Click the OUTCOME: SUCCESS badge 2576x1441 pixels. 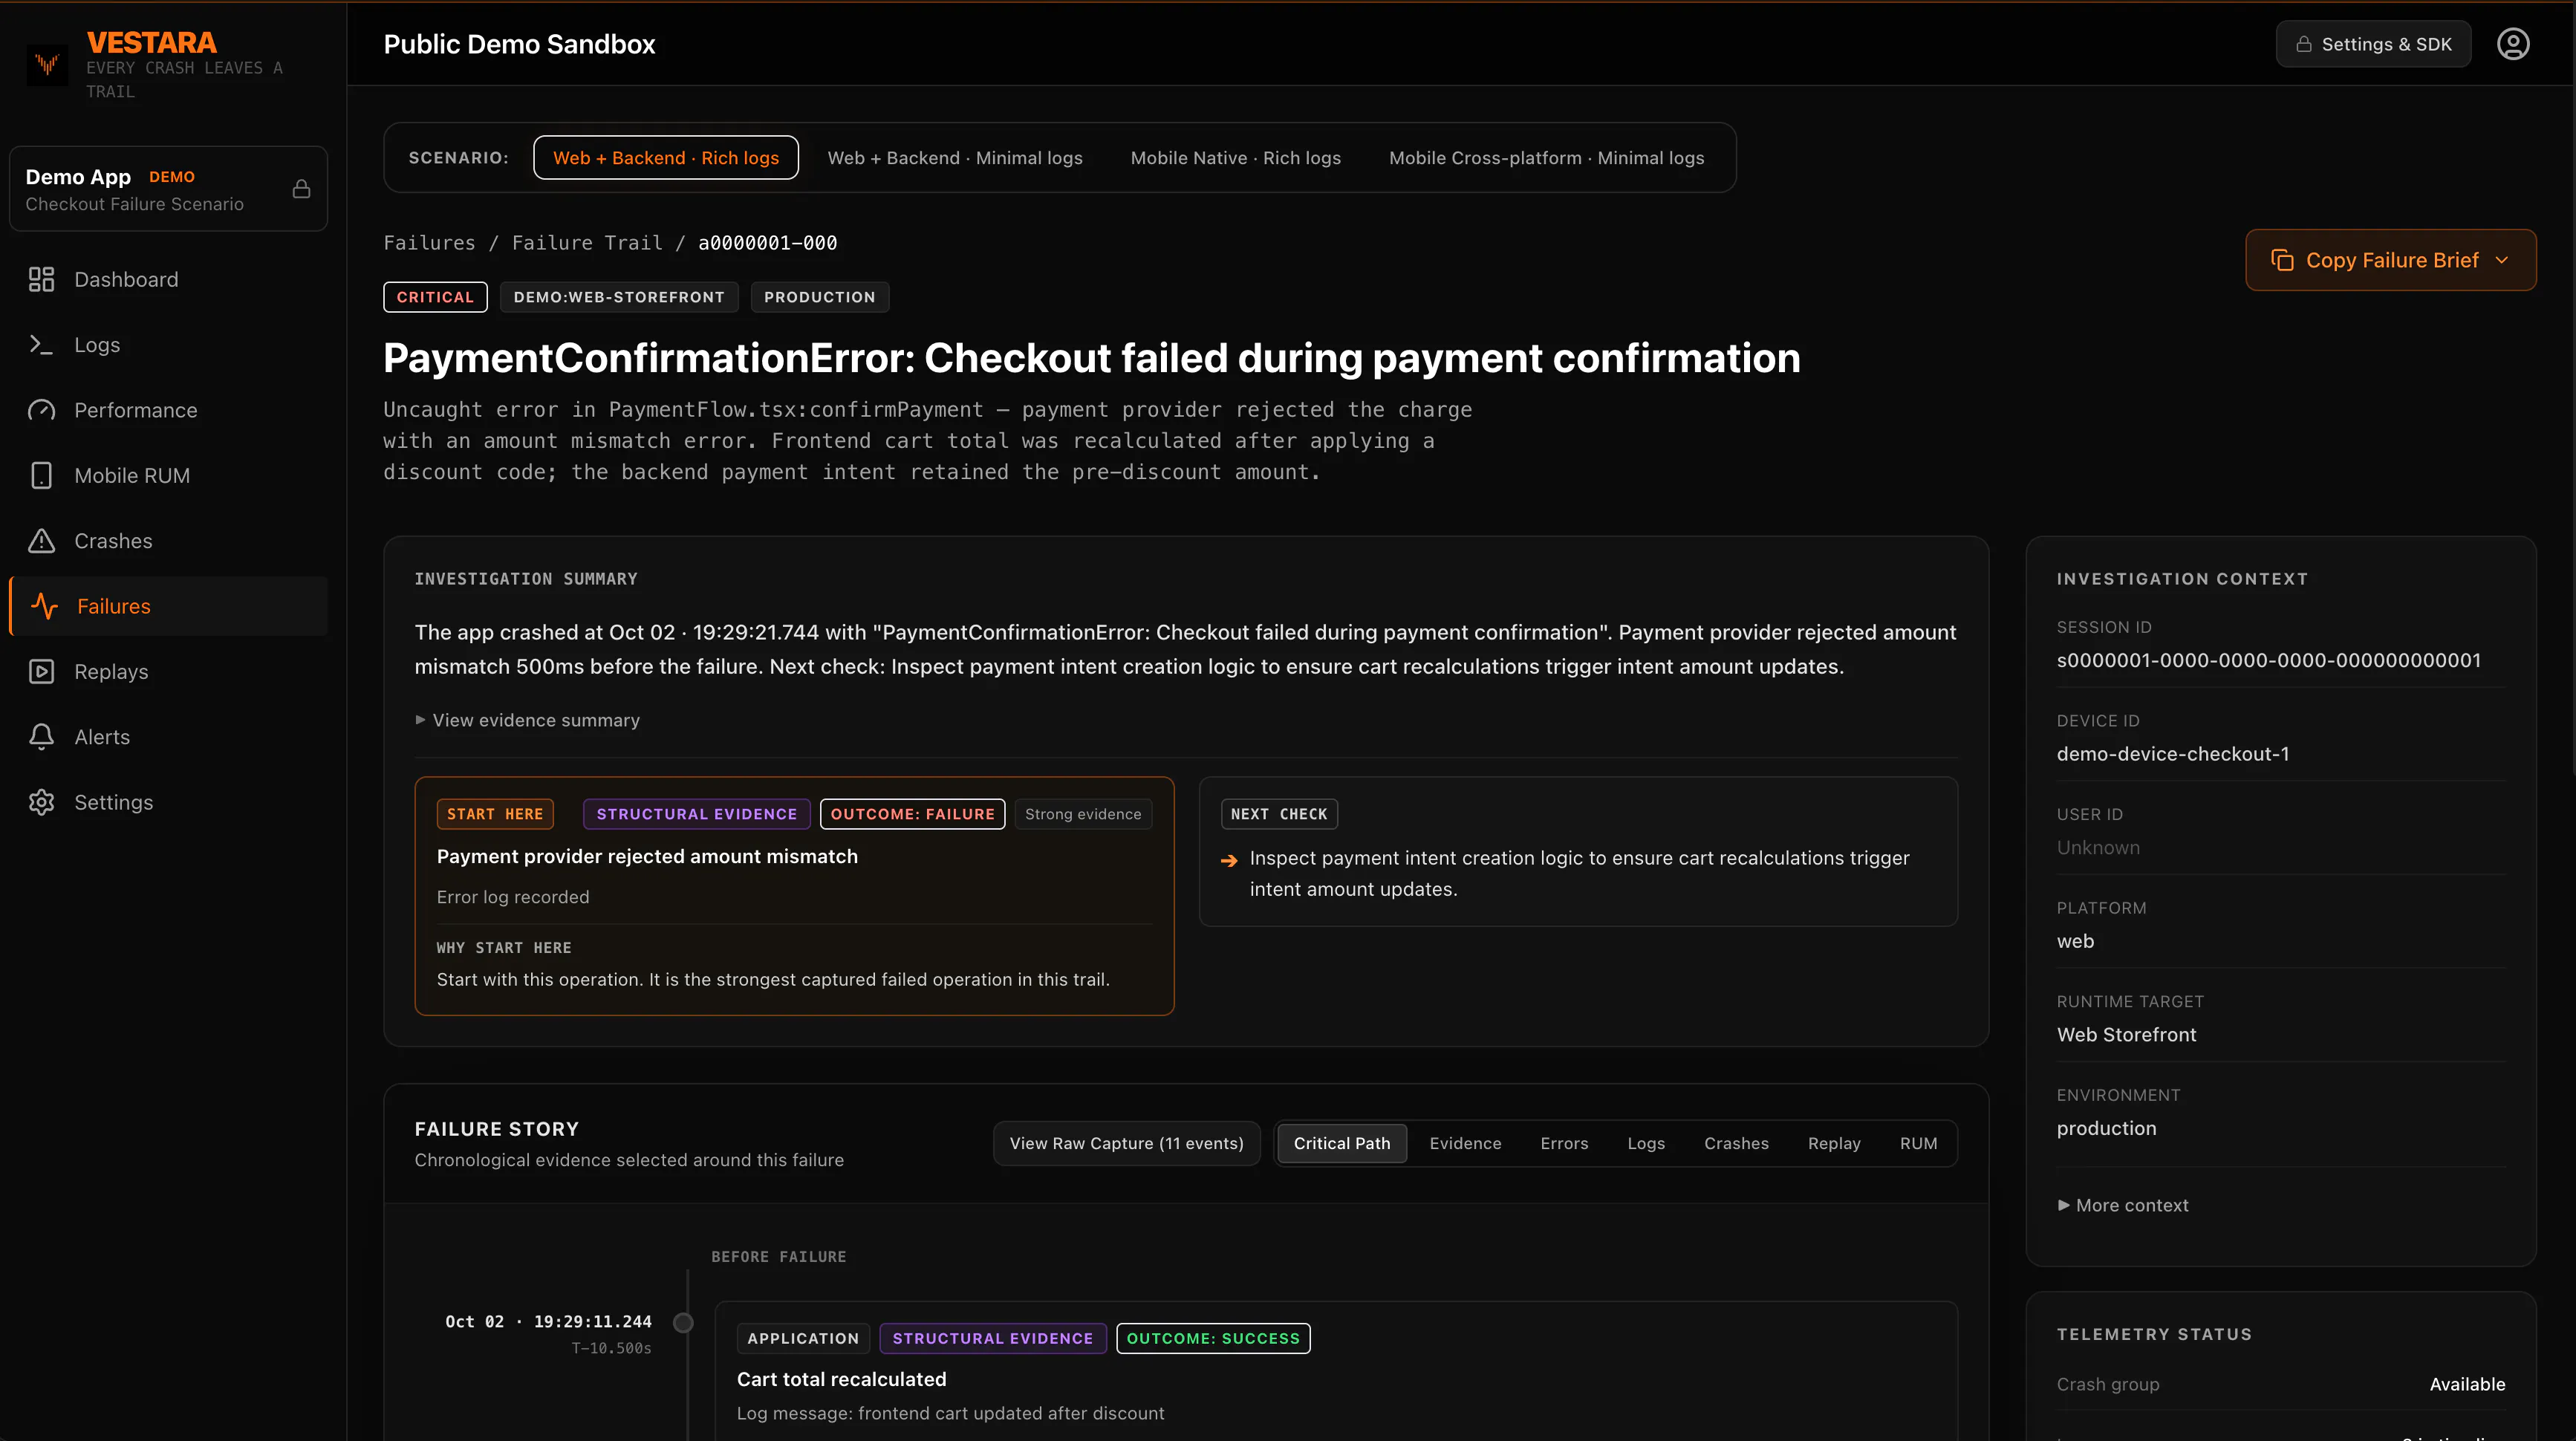point(1213,1338)
